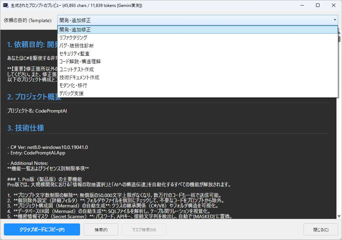
Task: Choose リファクタリング template option
Action: [198, 37]
